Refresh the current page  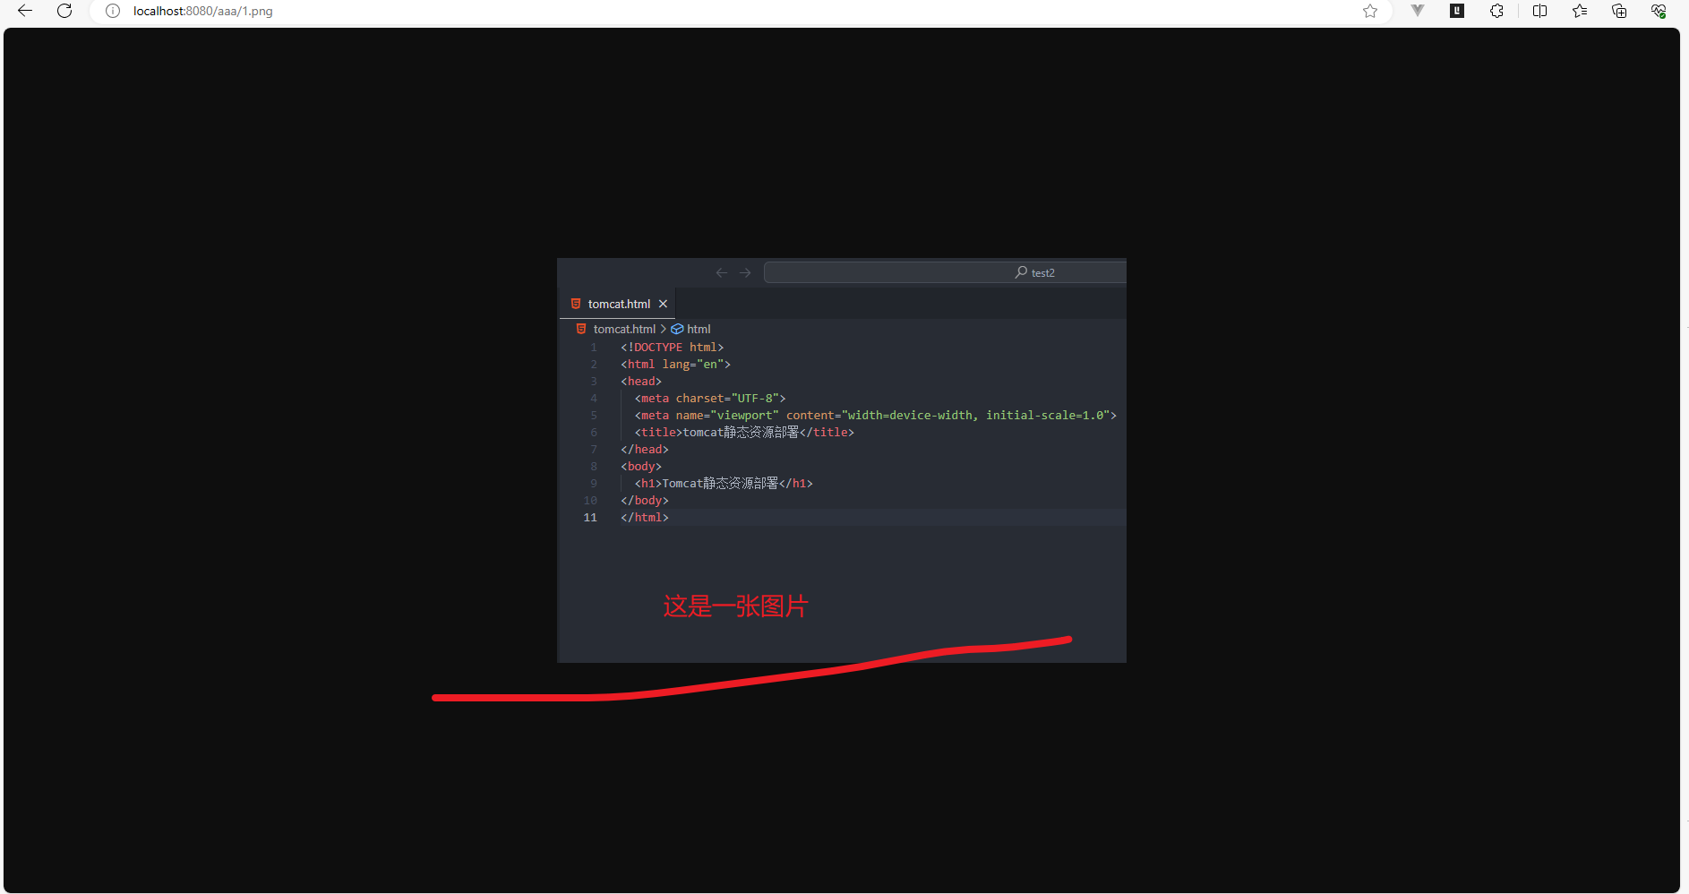point(64,11)
